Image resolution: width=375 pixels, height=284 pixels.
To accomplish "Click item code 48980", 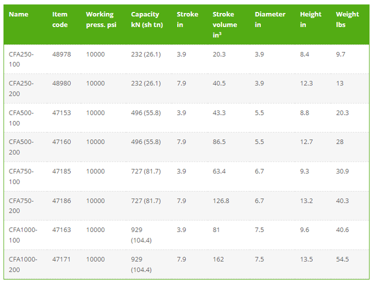I will [62, 84].
